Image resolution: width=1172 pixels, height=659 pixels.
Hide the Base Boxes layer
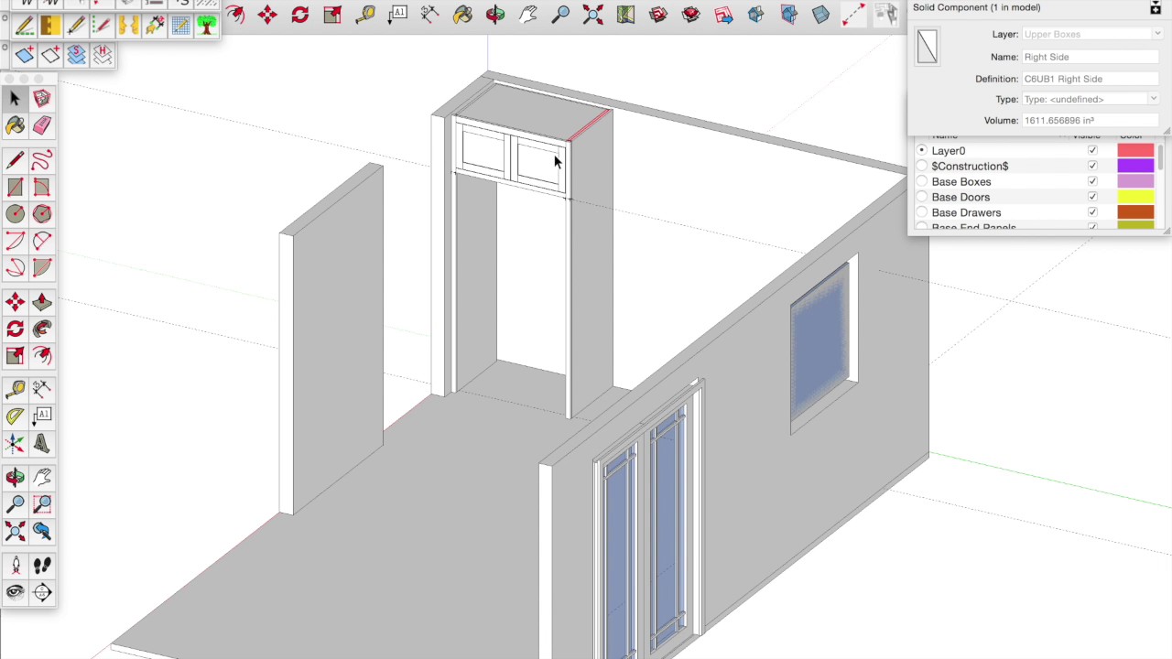(x=1092, y=181)
